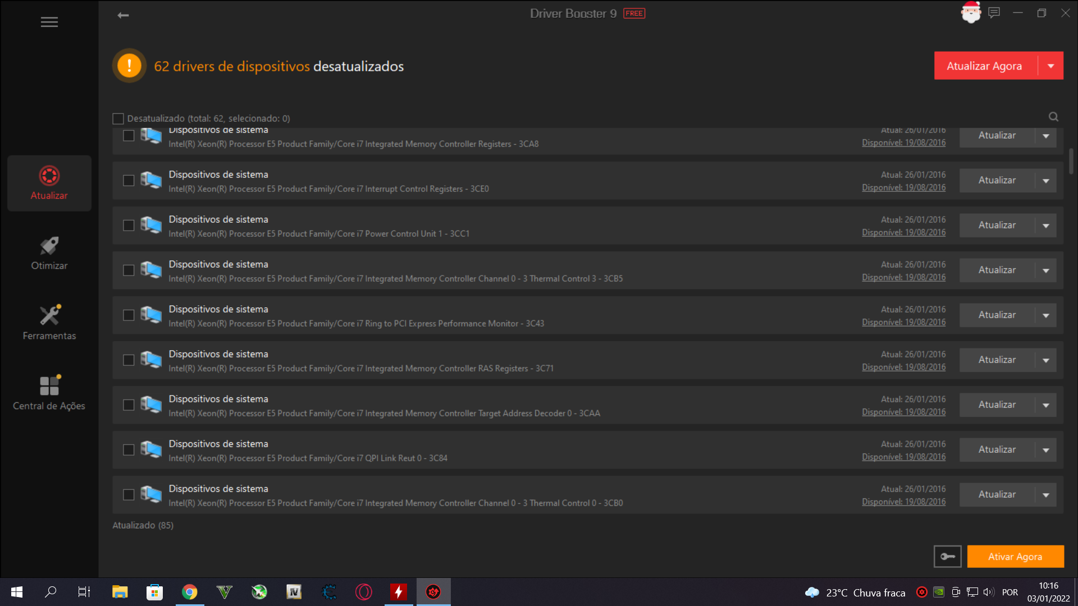The width and height of the screenshot is (1078, 606).
Task: Click the orange warning exclamation icon
Action: (x=129, y=66)
